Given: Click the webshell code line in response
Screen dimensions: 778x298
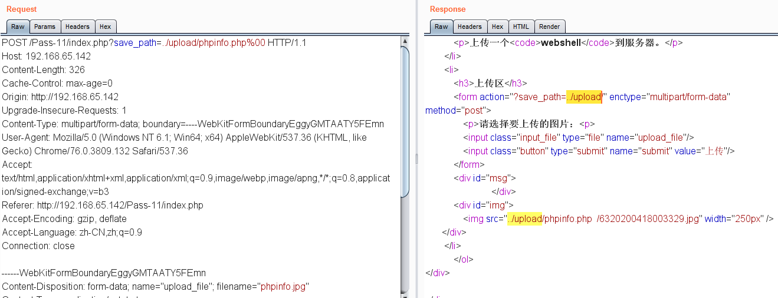Looking at the screenshot, I should (569, 43).
